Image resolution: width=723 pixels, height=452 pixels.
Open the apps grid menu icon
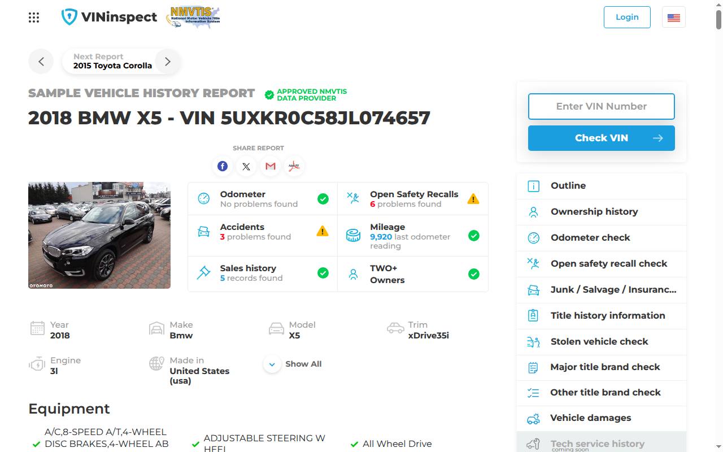[34, 18]
